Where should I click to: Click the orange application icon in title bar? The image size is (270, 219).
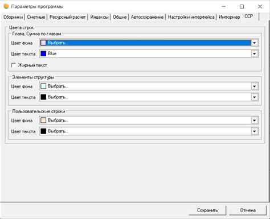pyautogui.click(x=6, y=6)
